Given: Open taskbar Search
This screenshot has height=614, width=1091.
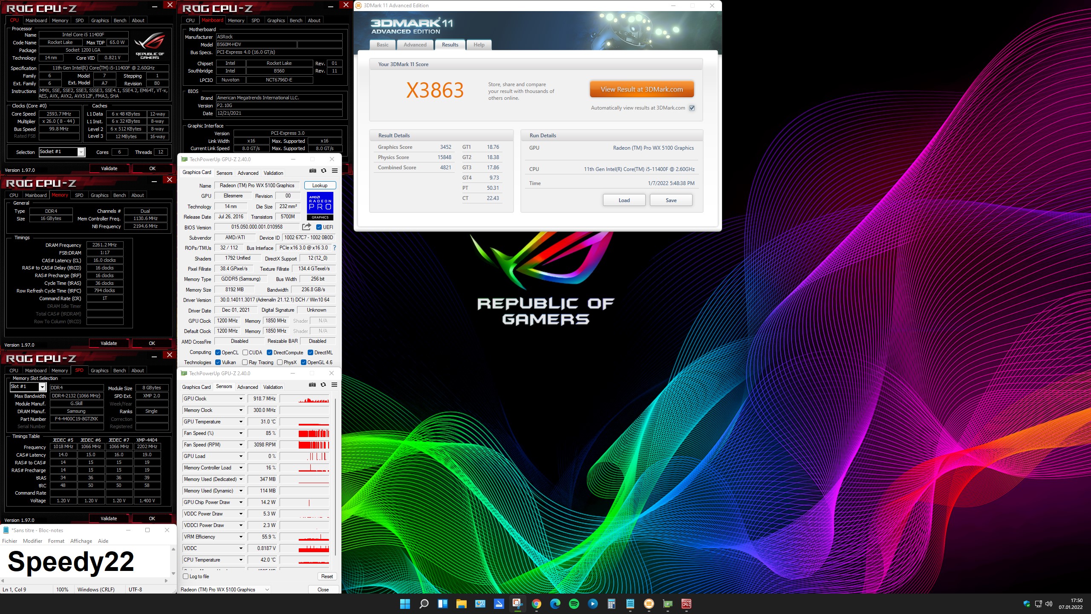Looking at the screenshot, I should (424, 604).
